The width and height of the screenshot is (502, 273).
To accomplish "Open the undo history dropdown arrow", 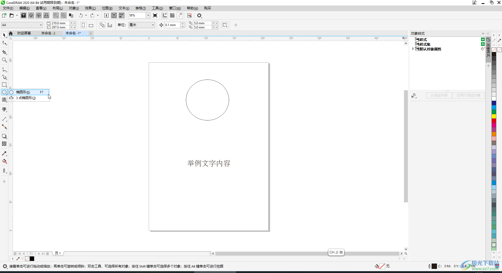I will tap(86, 15).
